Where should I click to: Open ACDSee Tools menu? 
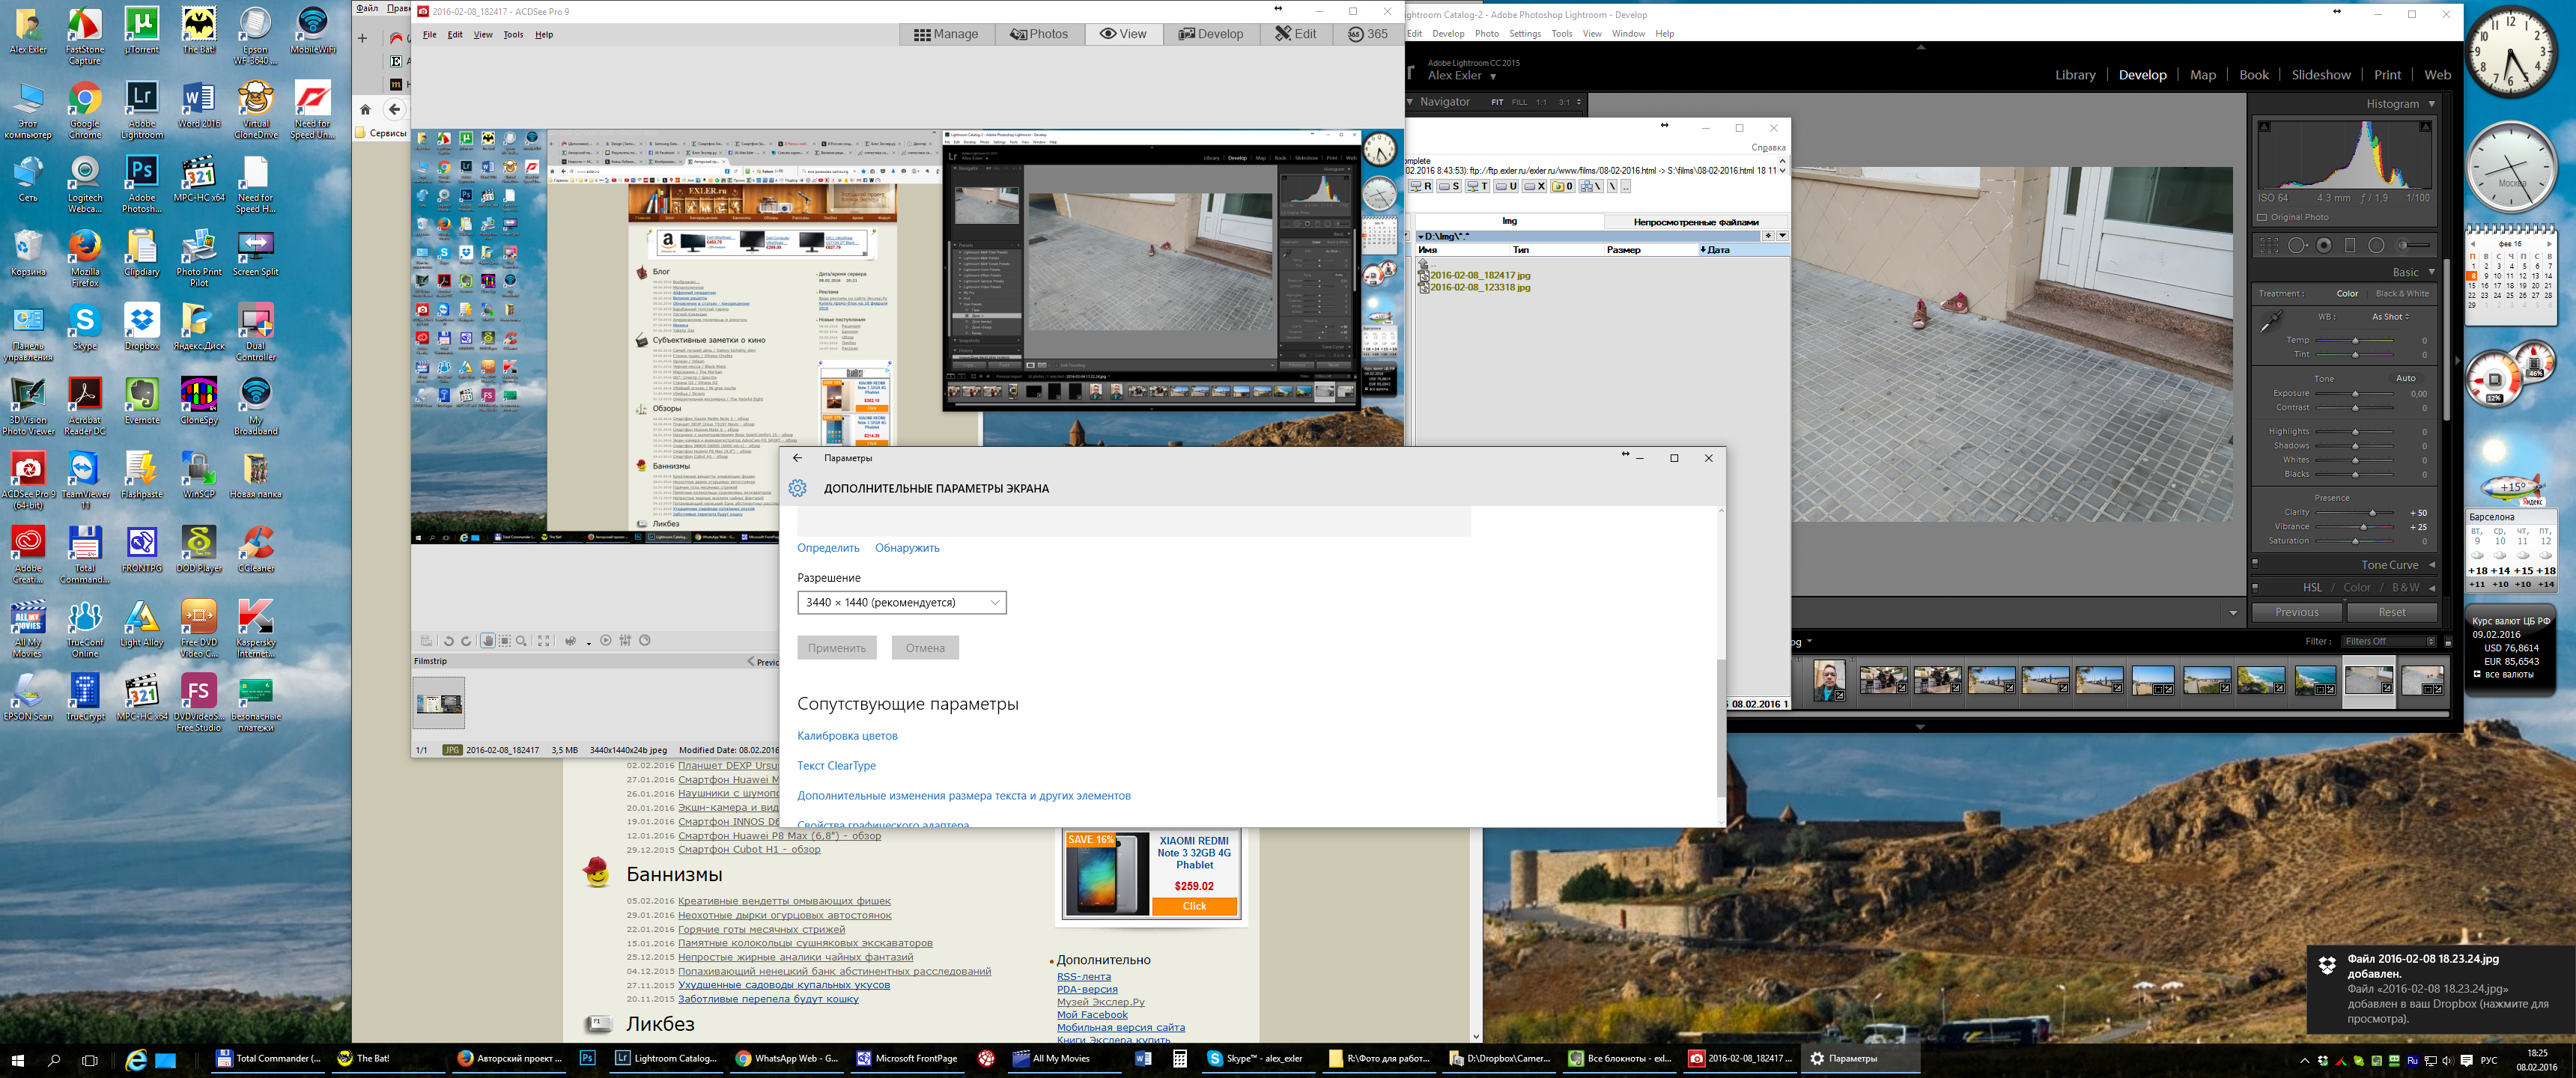point(513,35)
